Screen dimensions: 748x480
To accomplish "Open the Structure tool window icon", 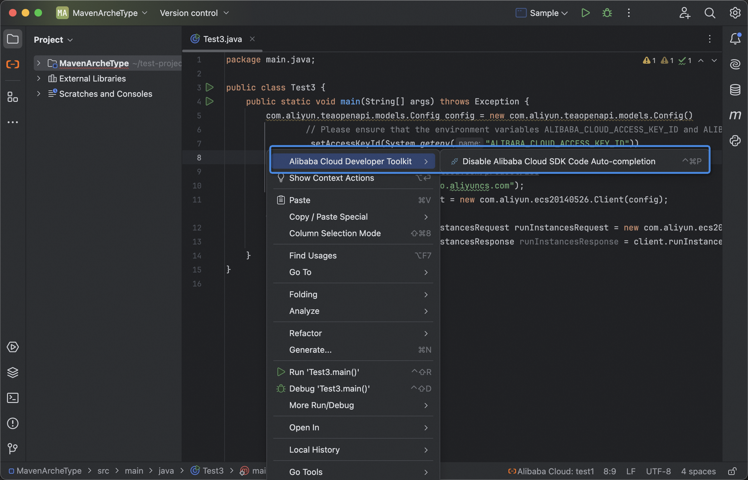I will coord(13,97).
